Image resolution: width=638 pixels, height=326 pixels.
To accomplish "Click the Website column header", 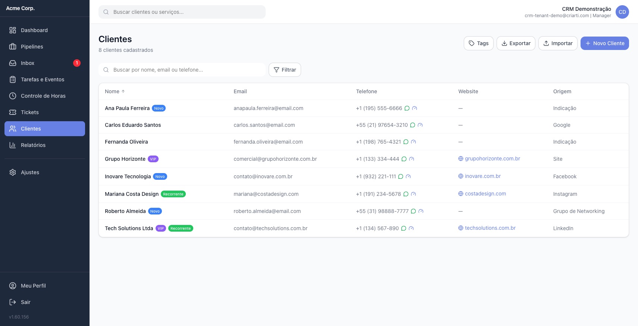I will pyautogui.click(x=468, y=91).
